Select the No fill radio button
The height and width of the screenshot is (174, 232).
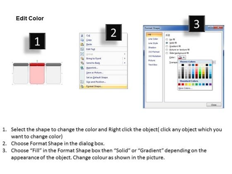coord(167,39)
